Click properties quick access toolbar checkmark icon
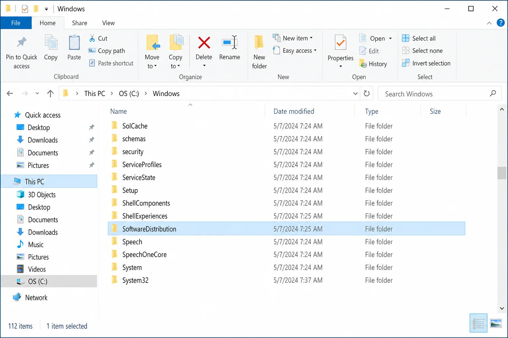Image resolution: width=508 pixels, height=338 pixels. (x=25, y=9)
